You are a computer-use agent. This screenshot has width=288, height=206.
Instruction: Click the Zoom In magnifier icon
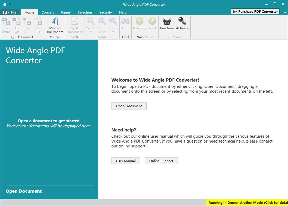pos(91,21)
